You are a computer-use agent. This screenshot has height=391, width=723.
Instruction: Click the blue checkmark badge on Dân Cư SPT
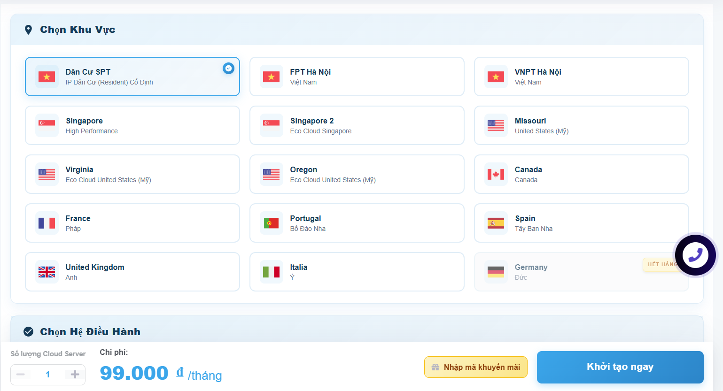point(228,68)
